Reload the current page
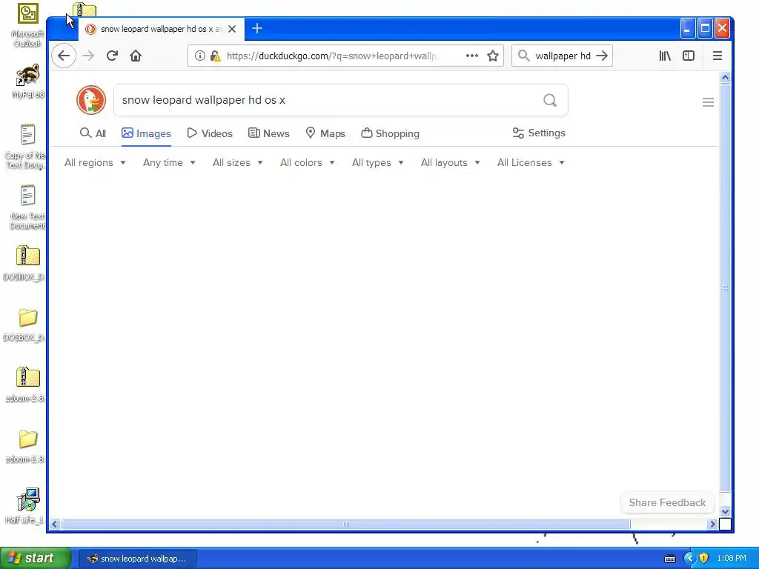The width and height of the screenshot is (759, 569). click(113, 56)
